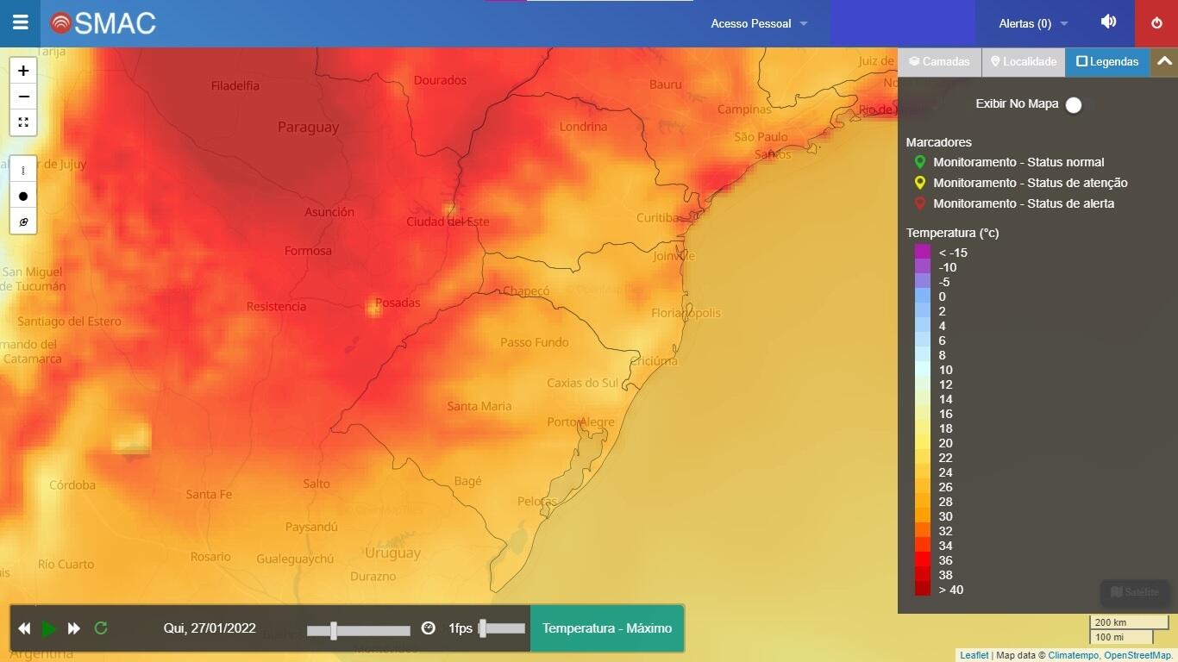Click Posadas on the map

click(x=398, y=303)
